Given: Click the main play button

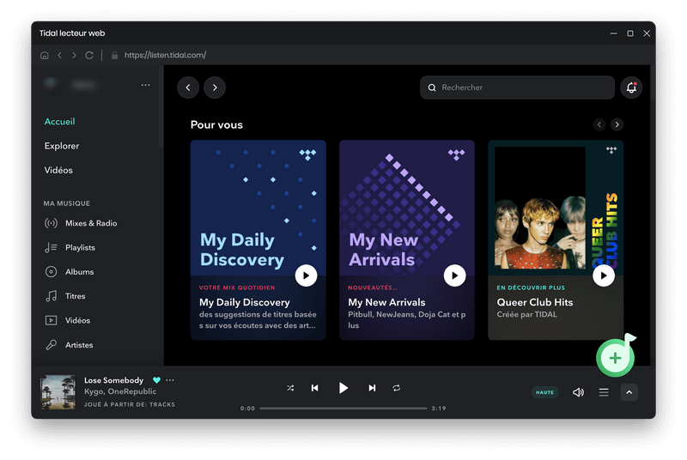Looking at the screenshot, I should [x=343, y=388].
